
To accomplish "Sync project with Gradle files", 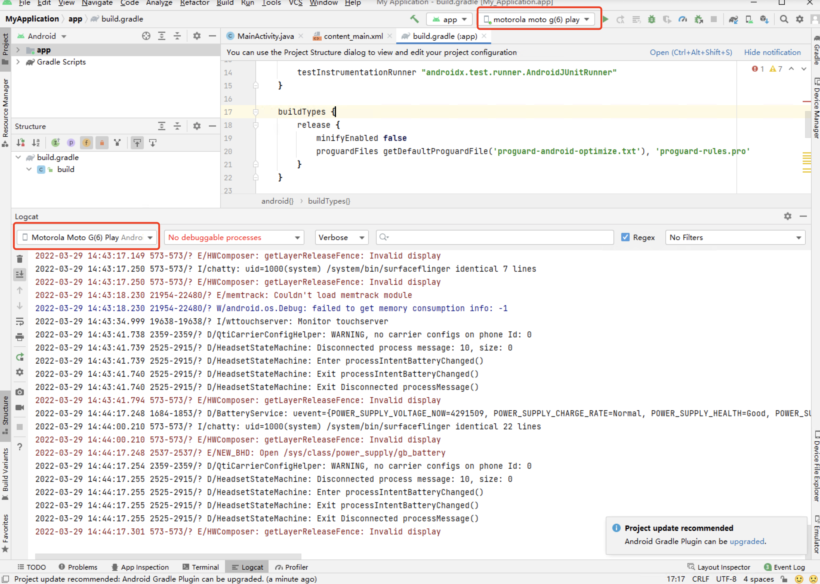I will pos(733,19).
